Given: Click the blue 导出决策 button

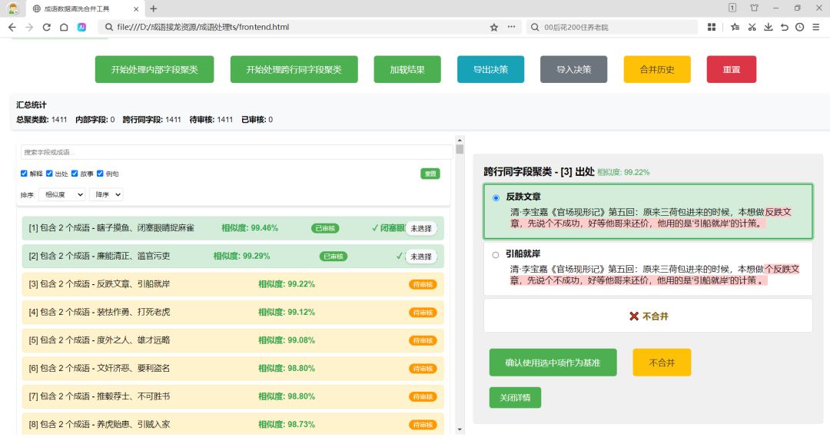Looking at the screenshot, I should pyautogui.click(x=490, y=69).
